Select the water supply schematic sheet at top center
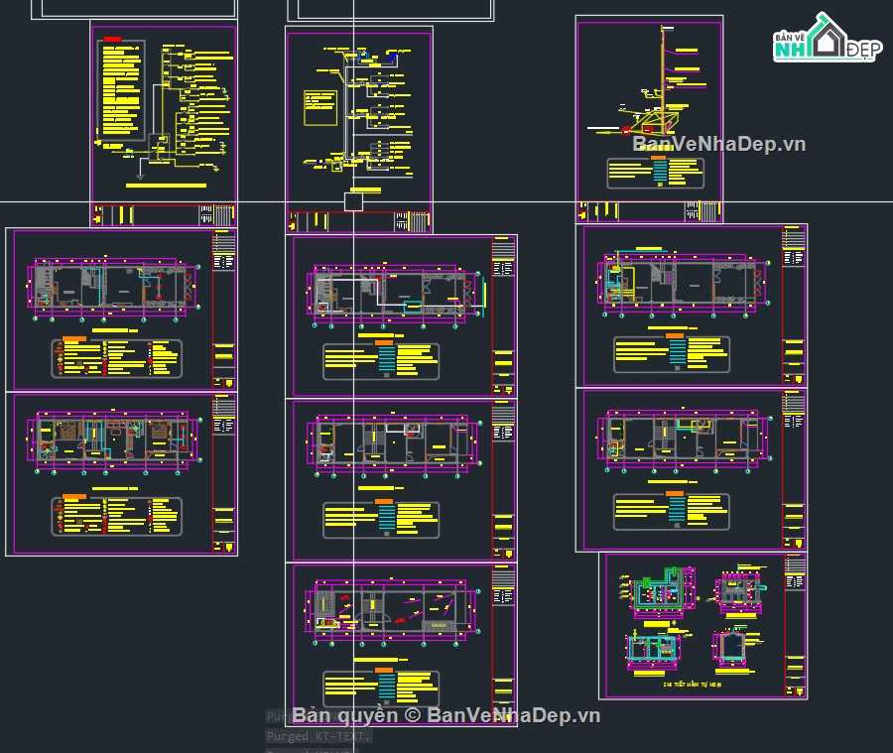 point(359,130)
